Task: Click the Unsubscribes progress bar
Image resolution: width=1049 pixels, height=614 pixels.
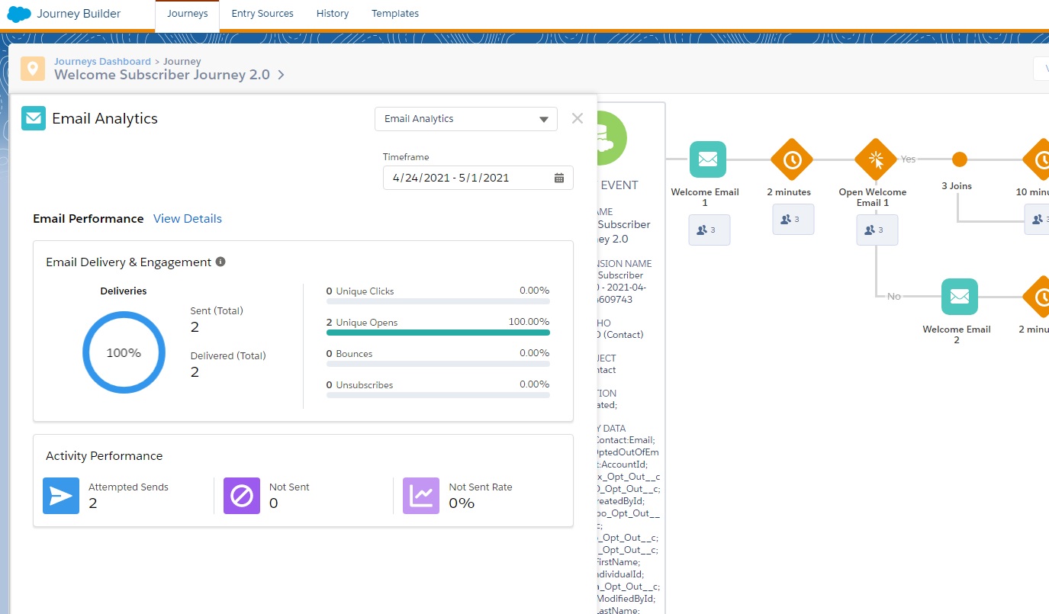Action: tap(438, 395)
